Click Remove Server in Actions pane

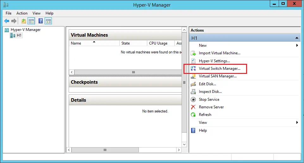[x=211, y=107]
